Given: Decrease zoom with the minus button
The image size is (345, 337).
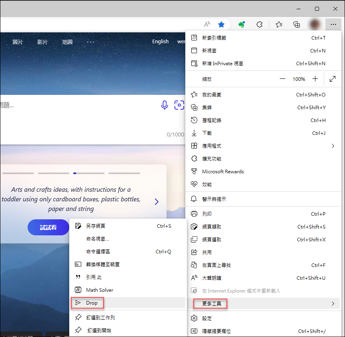Looking at the screenshot, I should pos(282,79).
